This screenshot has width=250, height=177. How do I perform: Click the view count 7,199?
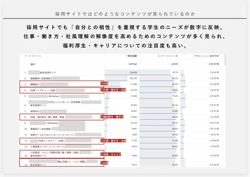tap(134, 141)
